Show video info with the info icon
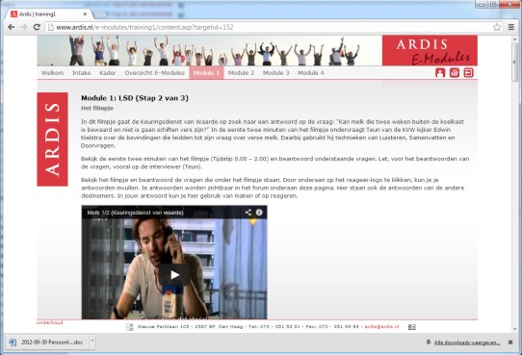Screen dimensions: 522x355 (259, 212)
